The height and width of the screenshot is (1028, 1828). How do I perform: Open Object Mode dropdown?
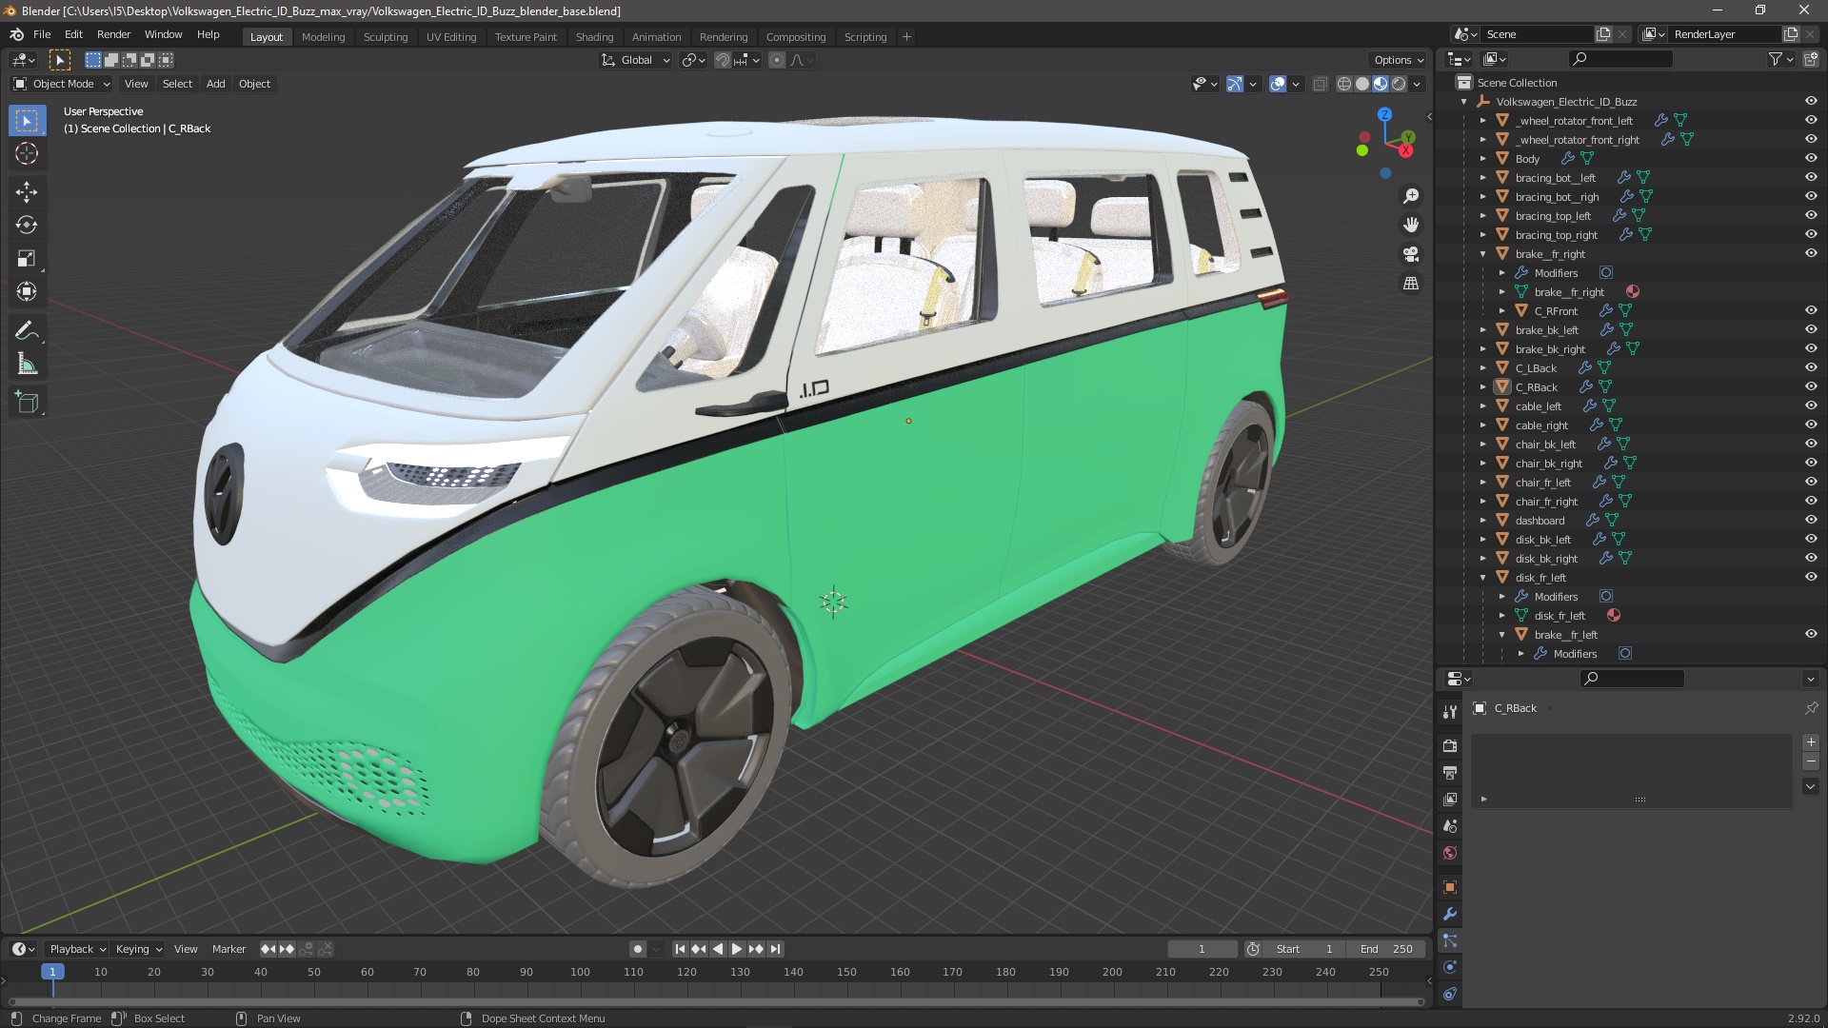(62, 84)
